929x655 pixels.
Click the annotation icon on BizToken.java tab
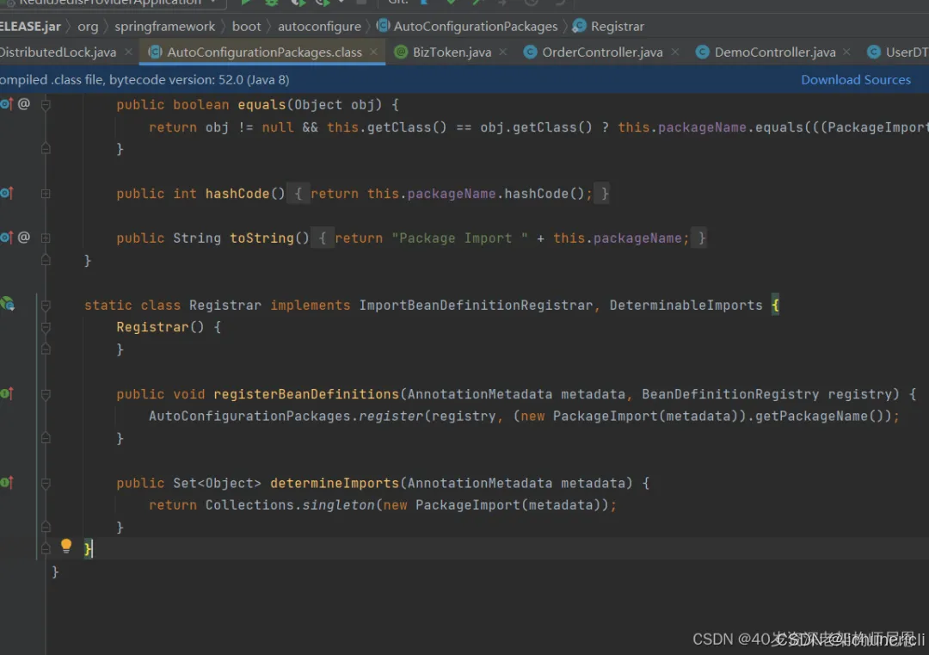click(401, 53)
